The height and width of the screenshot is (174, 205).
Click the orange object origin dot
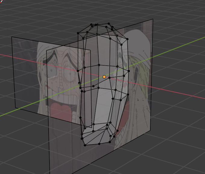(x=104, y=77)
